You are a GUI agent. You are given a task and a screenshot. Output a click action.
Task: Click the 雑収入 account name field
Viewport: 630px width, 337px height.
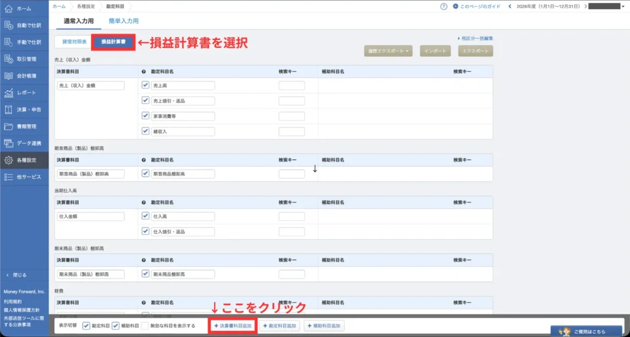(183, 132)
